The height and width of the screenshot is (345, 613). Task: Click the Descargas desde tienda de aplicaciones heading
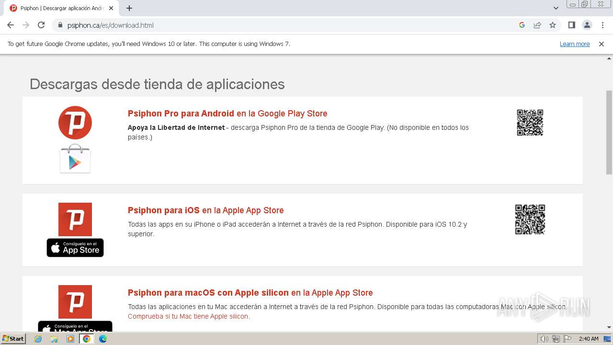point(157,84)
